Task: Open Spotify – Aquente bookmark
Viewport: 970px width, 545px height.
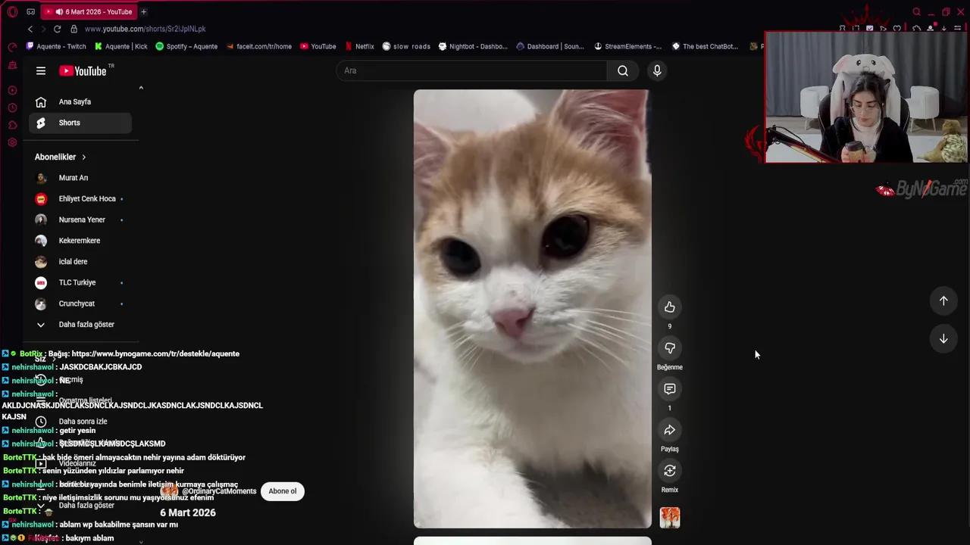Action: [186, 46]
